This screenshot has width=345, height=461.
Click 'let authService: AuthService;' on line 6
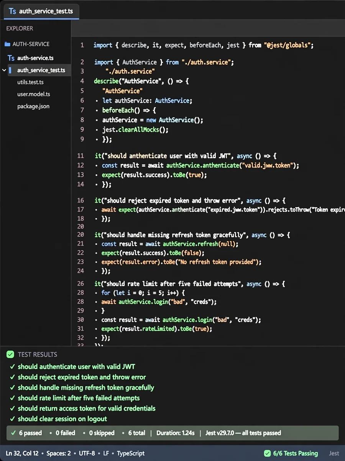click(x=147, y=101)
